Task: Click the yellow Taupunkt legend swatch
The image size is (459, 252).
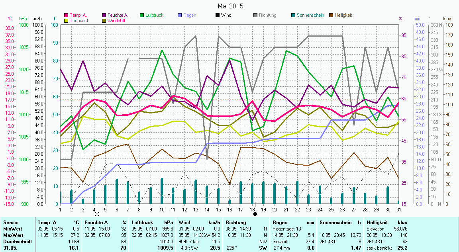Action: 67,21
